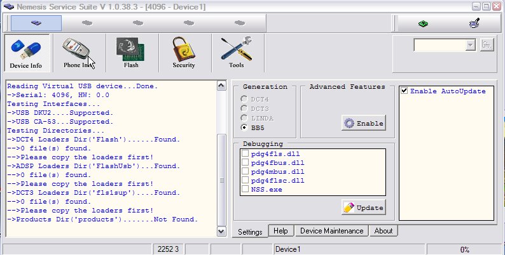Click log line 'Reading Virtual USB device...Done.'
Screen dimensions: 505x255
click(x=83, y=86)
